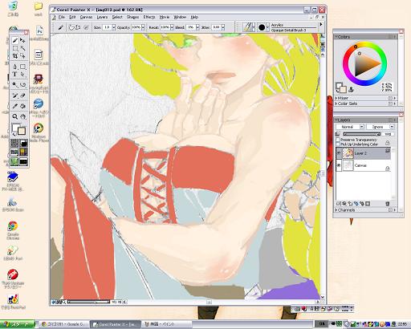The image size is (411, 329).
Task: Open the paper selector in the toolbox
Action: coord(14,143)
